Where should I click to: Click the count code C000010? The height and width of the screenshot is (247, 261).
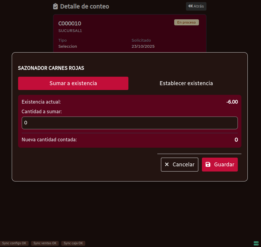(70, 24)
